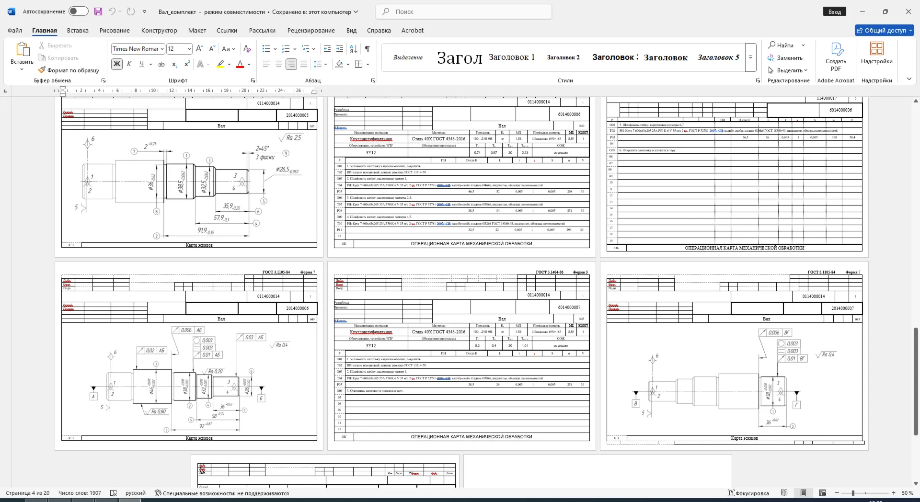Viewport: 920px width, 502px height.
Task: Expand the font size dropdown
Action: [189, 49]
